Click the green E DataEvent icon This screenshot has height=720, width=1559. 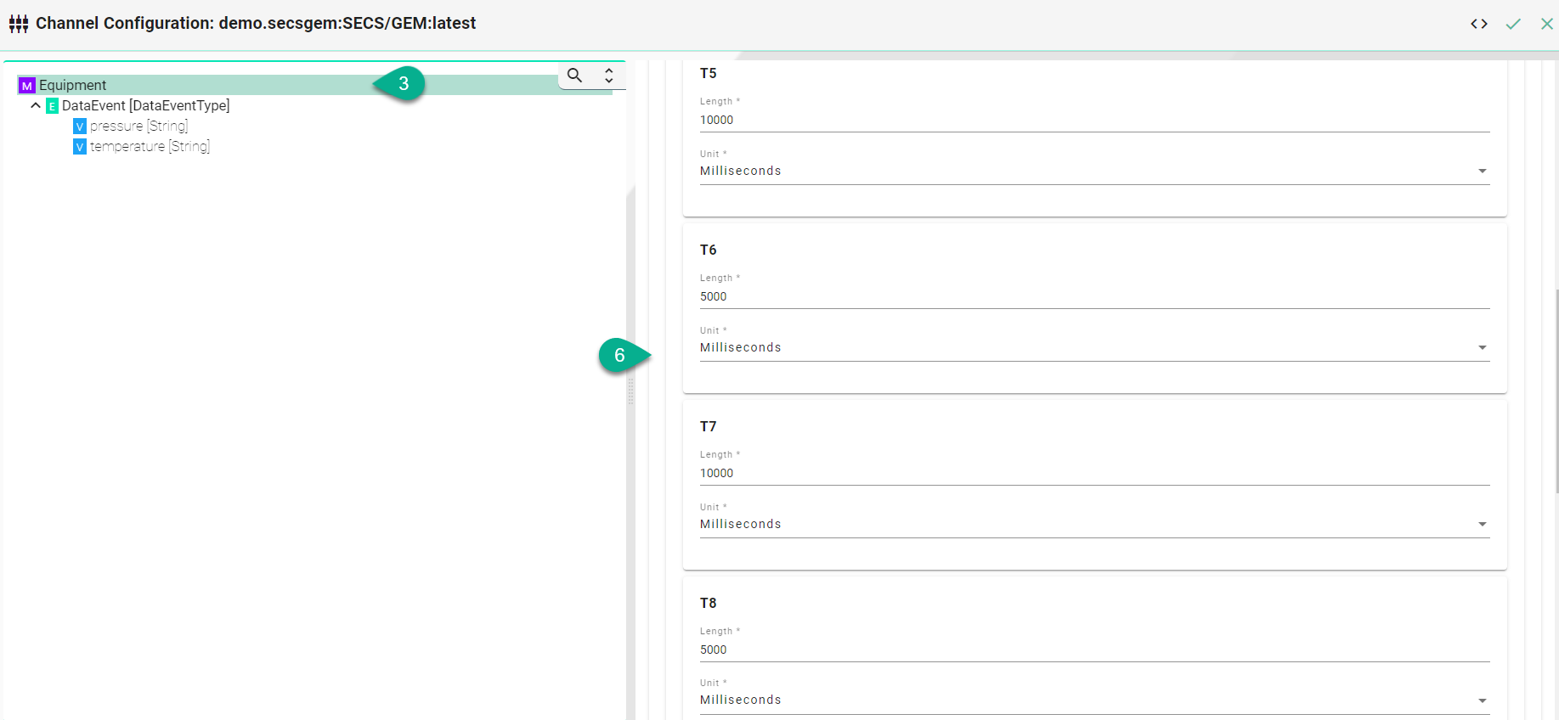click(x=52, y=106)
